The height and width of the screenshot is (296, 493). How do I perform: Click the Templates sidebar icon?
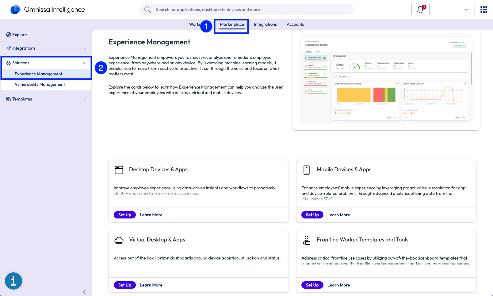pos(9,99)
